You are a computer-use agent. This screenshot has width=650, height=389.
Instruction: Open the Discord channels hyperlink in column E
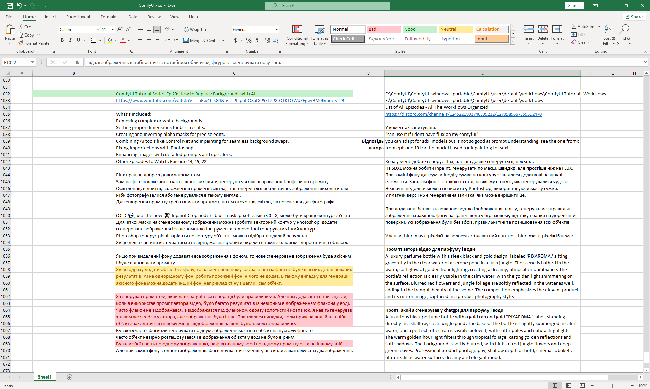pos(463,114)
